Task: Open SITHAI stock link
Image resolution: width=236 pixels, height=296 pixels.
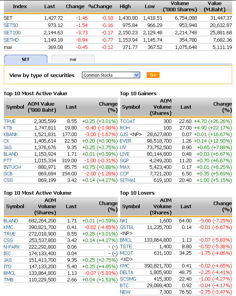Action: 127,180
